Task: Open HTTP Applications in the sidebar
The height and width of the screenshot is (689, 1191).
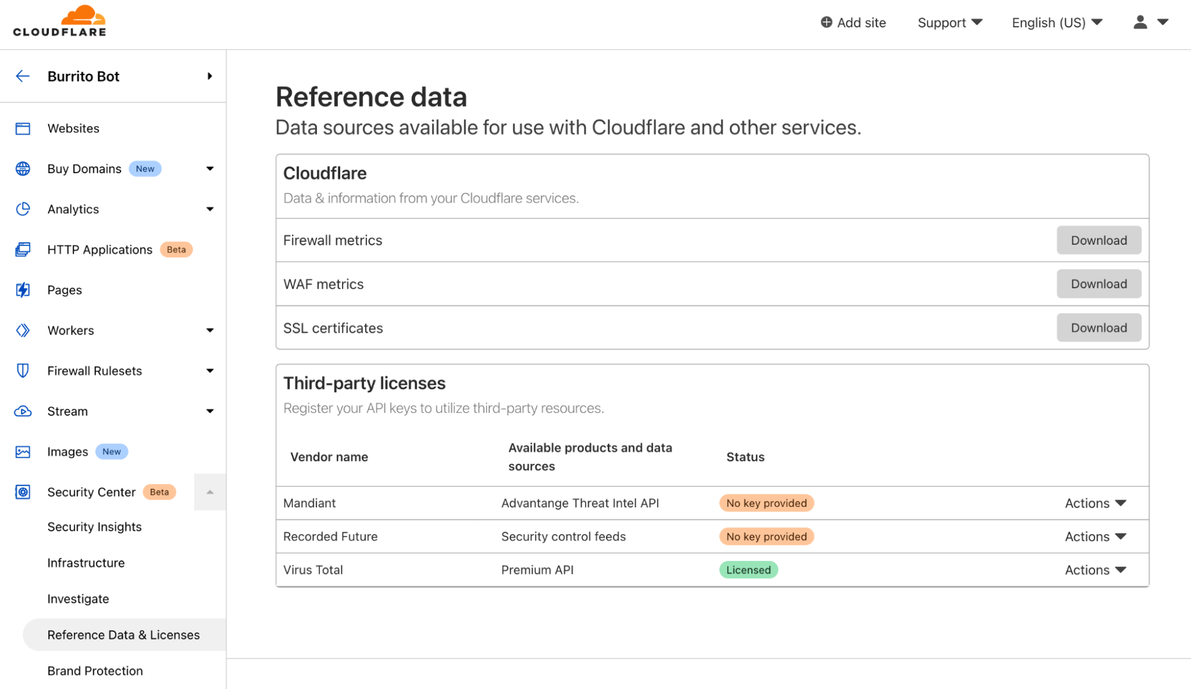Action: (x=99, y=250)
